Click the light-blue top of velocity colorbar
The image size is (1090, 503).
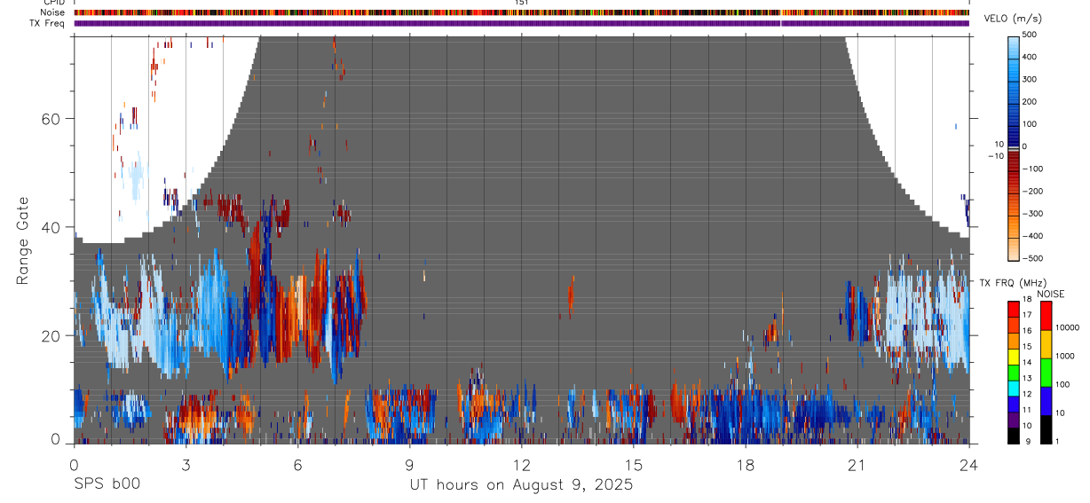[x=1013, y=49]
